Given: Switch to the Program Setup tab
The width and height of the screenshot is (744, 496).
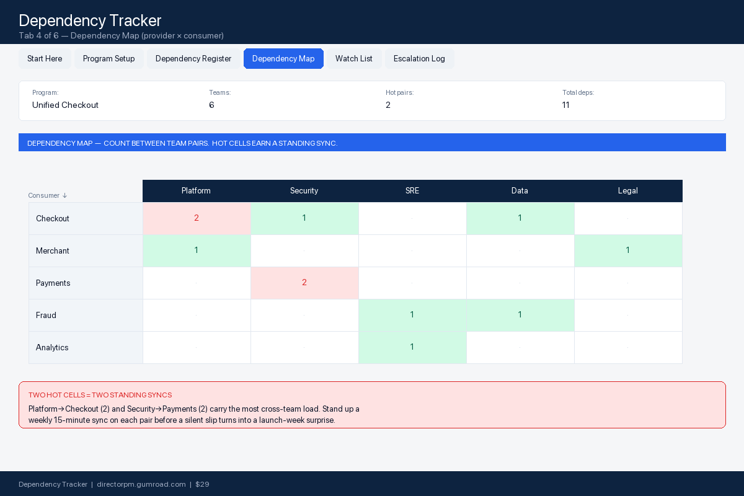Looking at the screenshot, I should pyautogui.click(x=109, y=59).
